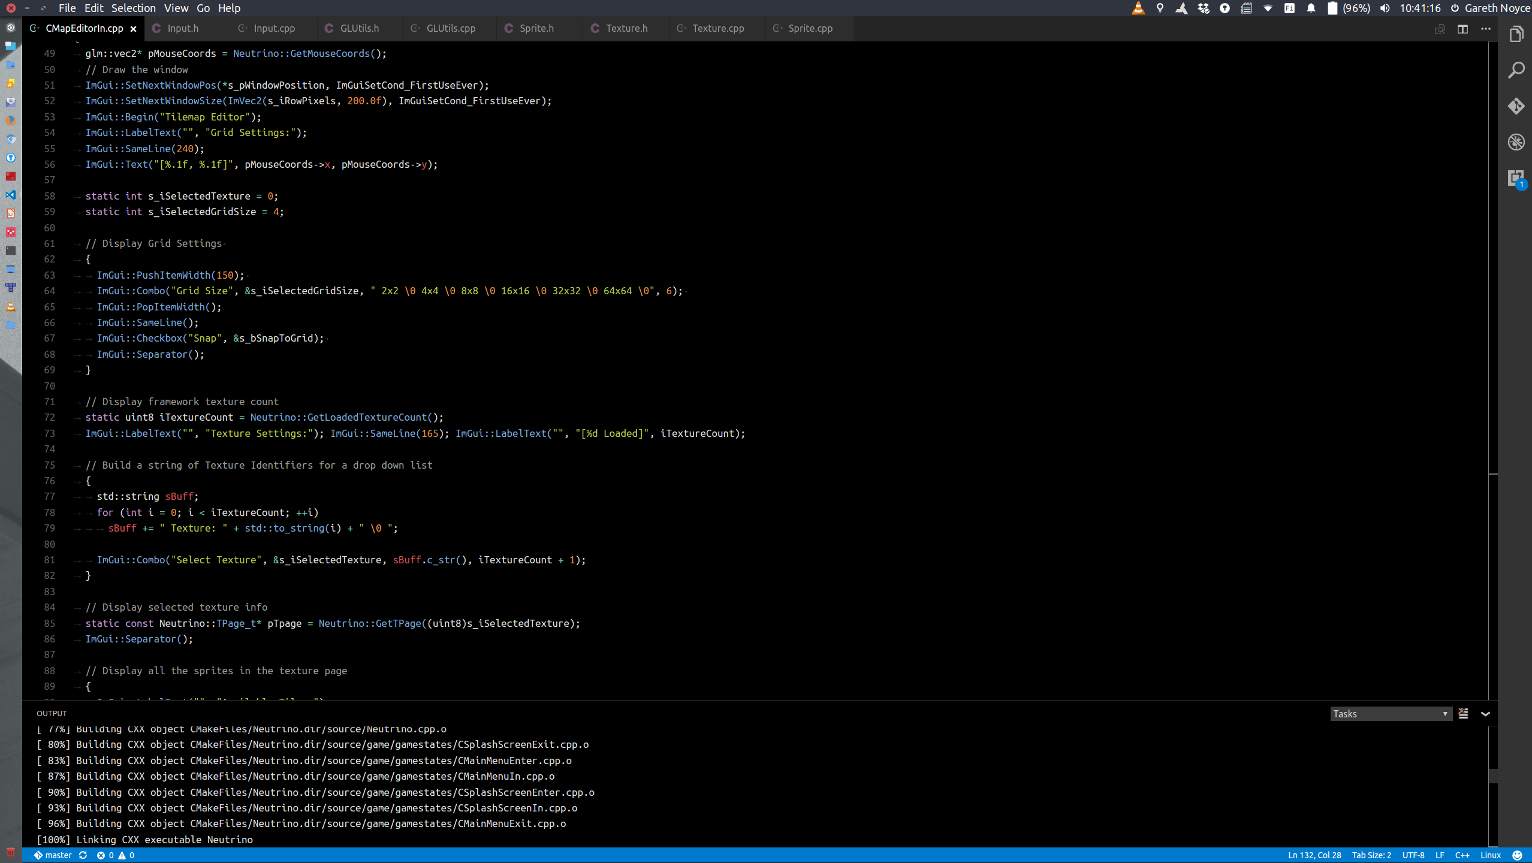Viewport: 1532px width, 863px height.
Task: Open the Wi-Fi network indicator
Action: click(1268, 8)
